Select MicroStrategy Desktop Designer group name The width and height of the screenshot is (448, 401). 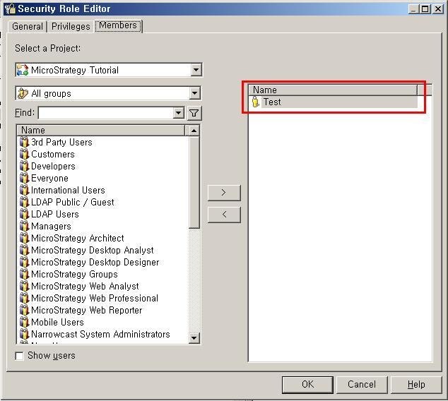(95, 263)
